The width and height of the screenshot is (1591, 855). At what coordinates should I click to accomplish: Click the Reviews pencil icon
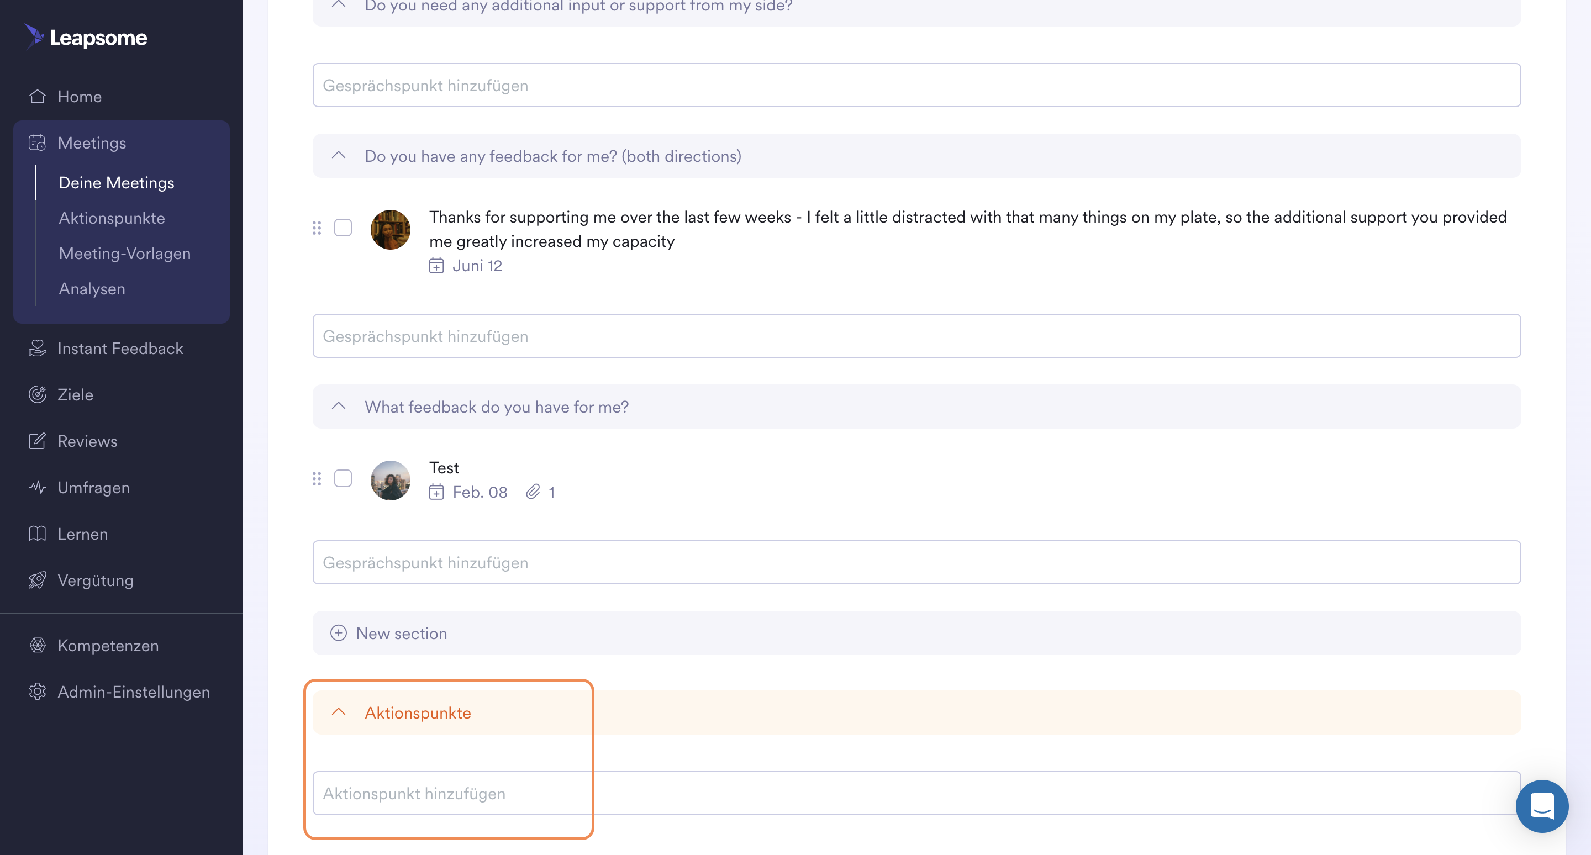(x=37, y=441)
